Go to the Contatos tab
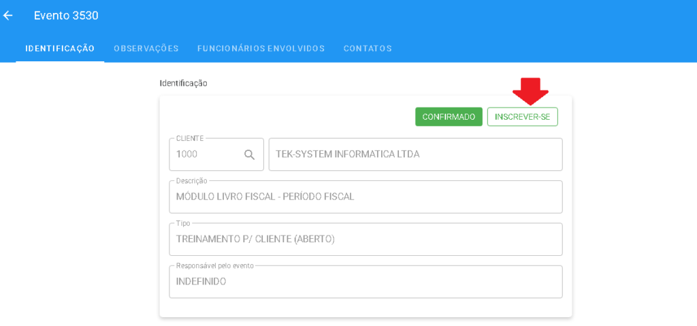 [x=368, y=48]
